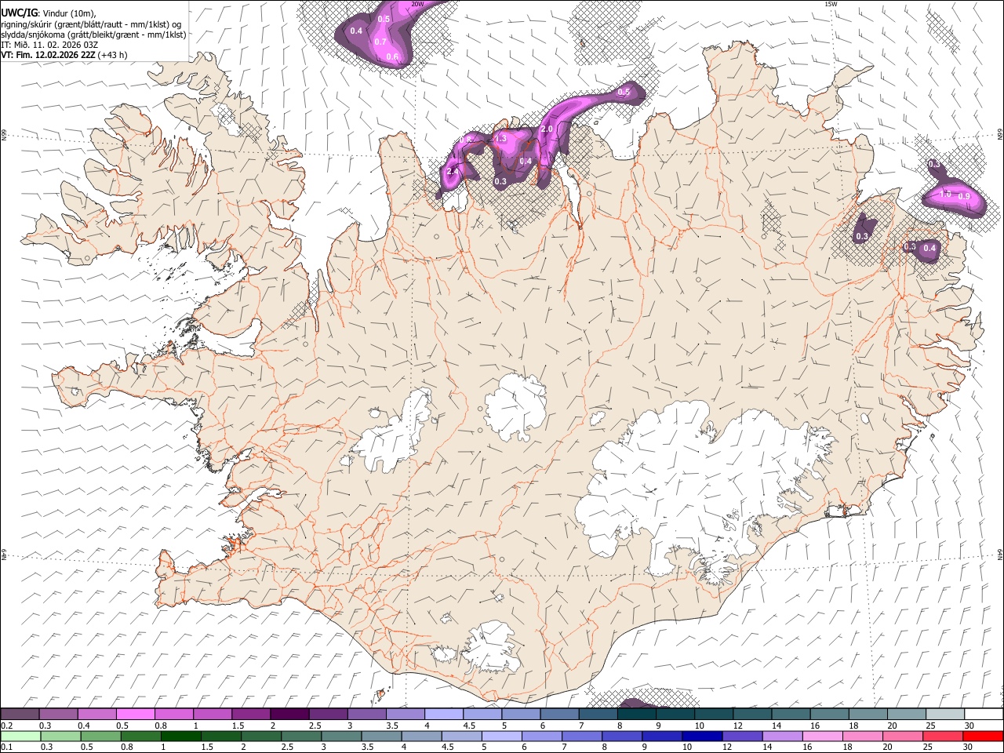Viewport: 1004px width, 753px height.
Task: Select the VT: Fim. 12.02.2026 22Z (+43 h) text
Action: pos(64,55)
